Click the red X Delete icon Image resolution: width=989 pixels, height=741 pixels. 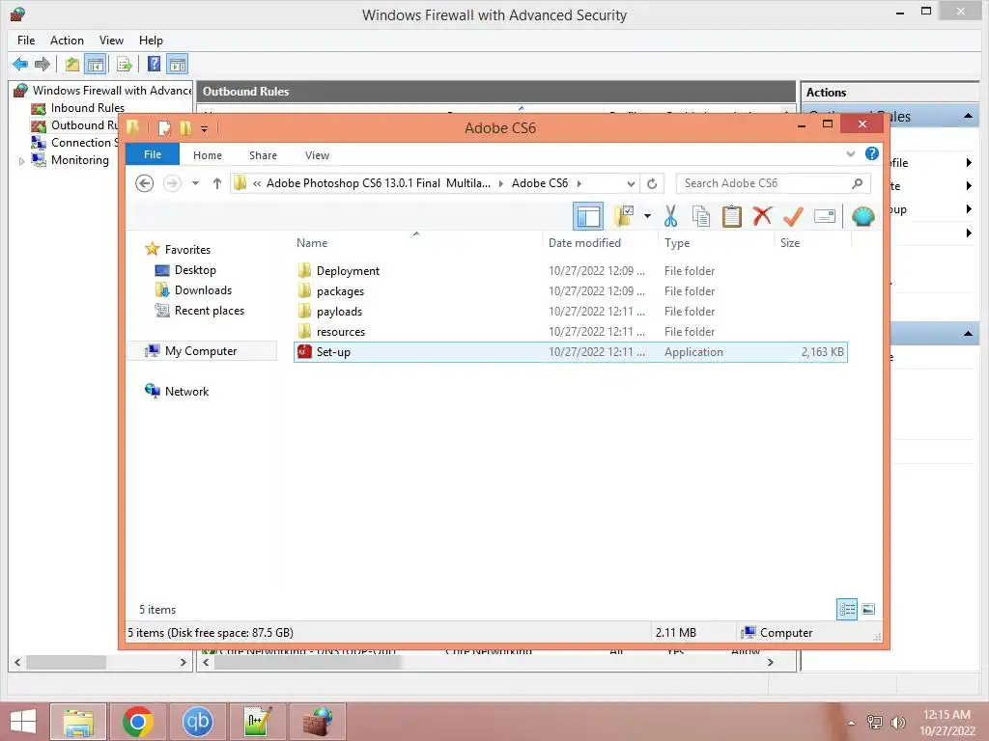tap(762, 216)
